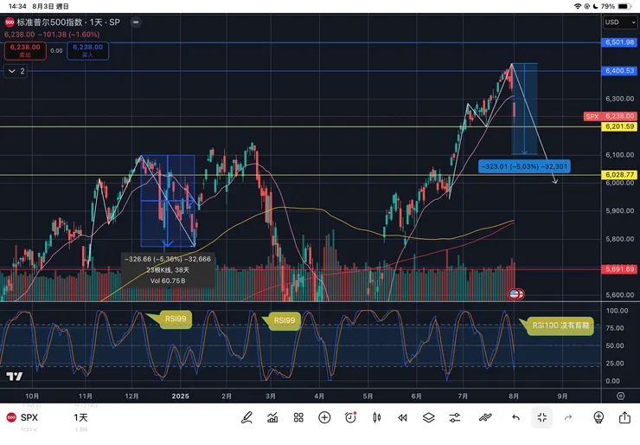The width and height of the screenshot is (640, 445).
Task: Open the compare trend line icon
Action: pyautogui.click(x=485, y=417)
